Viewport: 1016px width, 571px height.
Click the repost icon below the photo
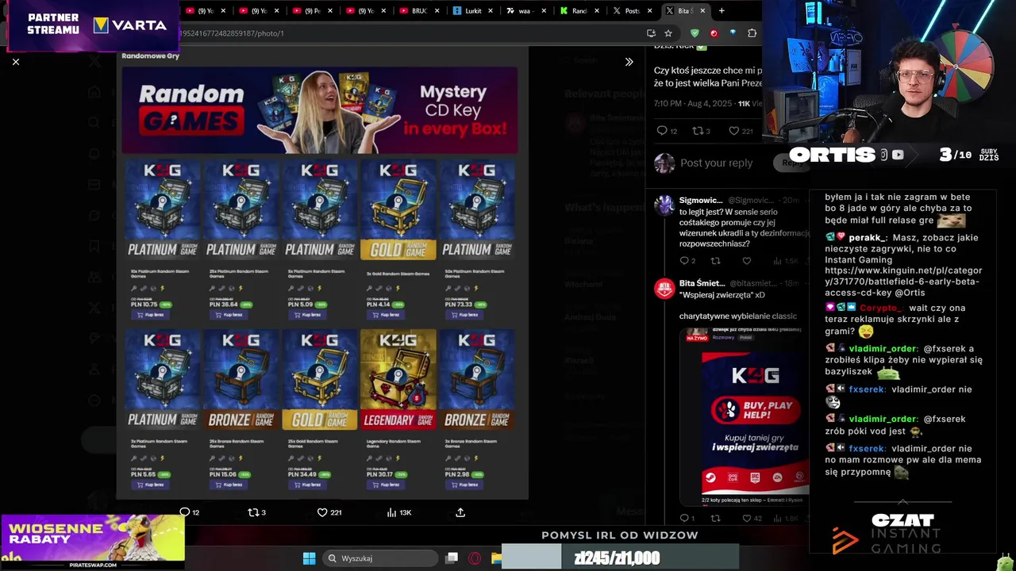point(253,512)
